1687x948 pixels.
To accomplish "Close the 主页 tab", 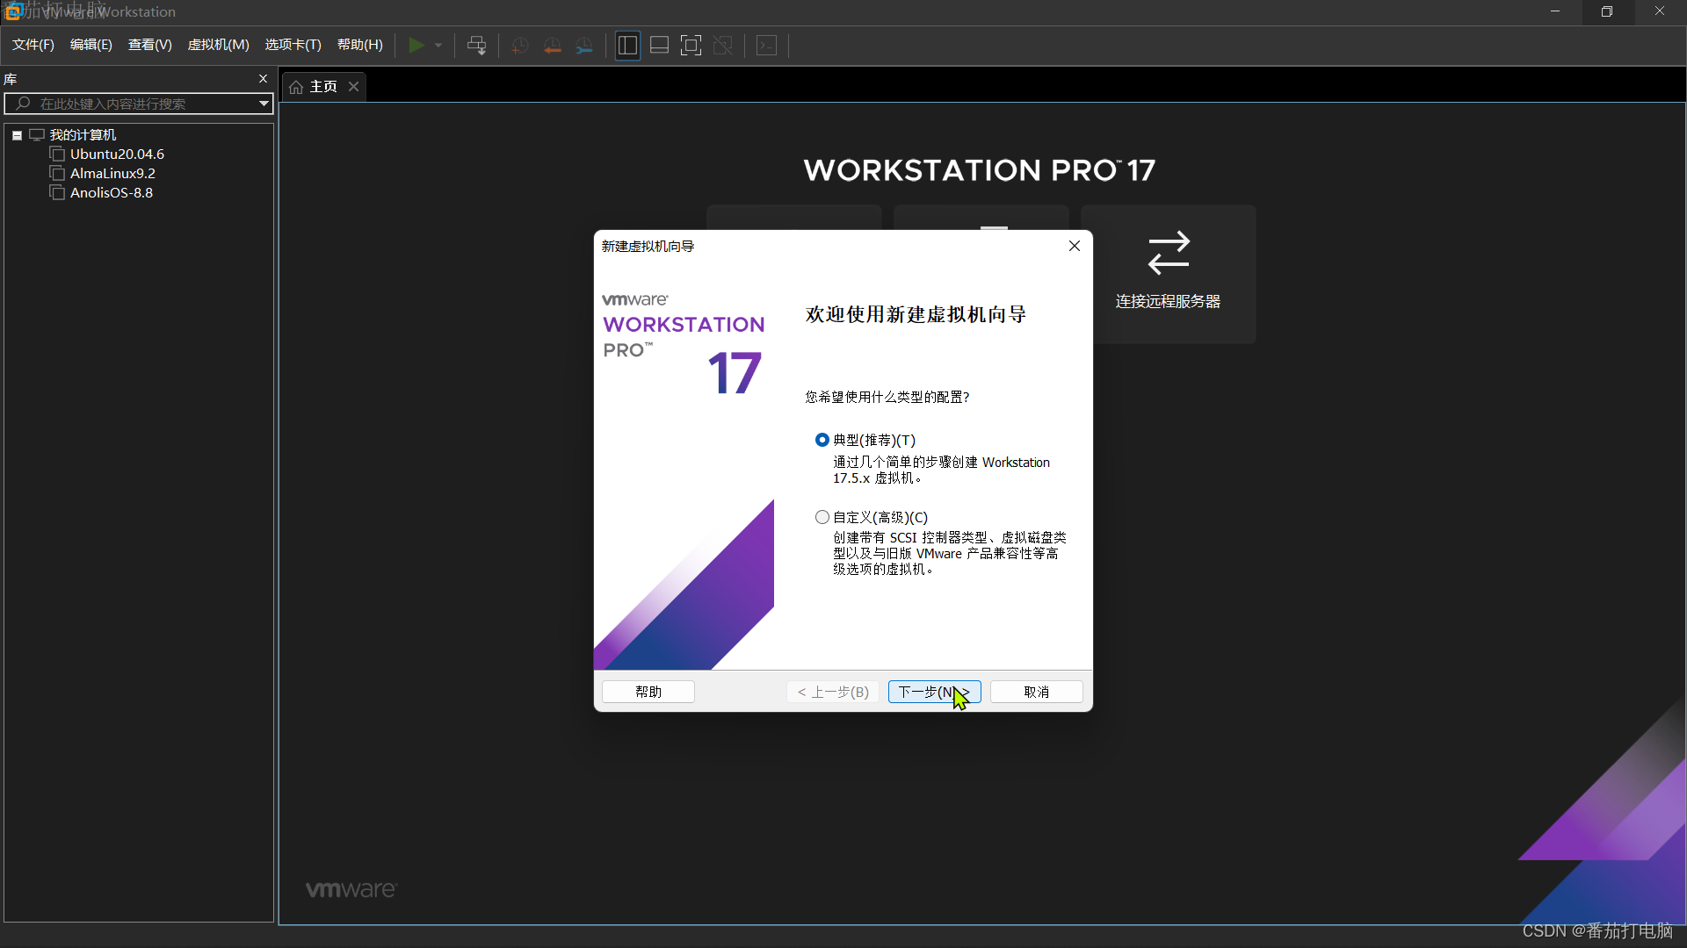I will 353,87.
